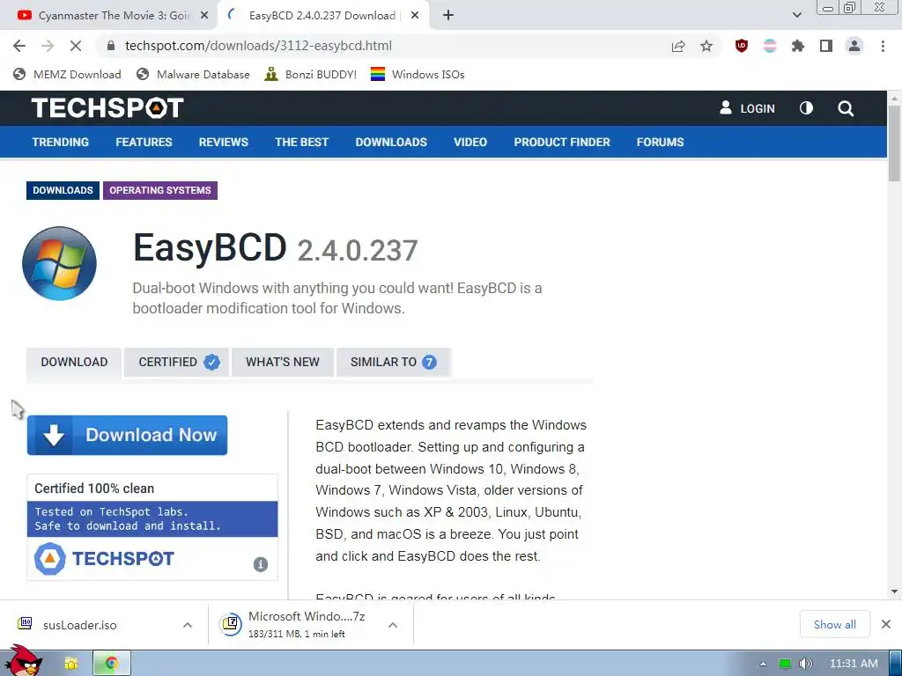Open the uBlock Origin extension
Image resolution: width=902 pixels, height=676 pixels.
pos(742,46)
